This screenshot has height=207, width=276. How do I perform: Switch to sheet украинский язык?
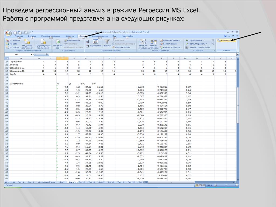tap(46, 182)
